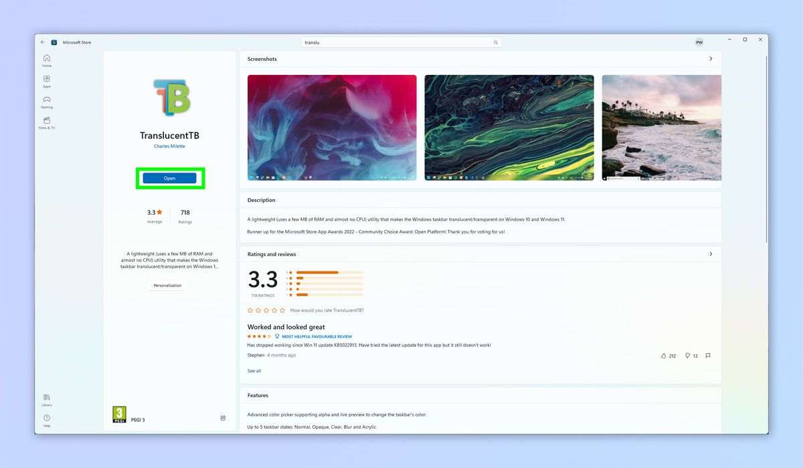Click the thumbs down on the review

coord(688,356)
